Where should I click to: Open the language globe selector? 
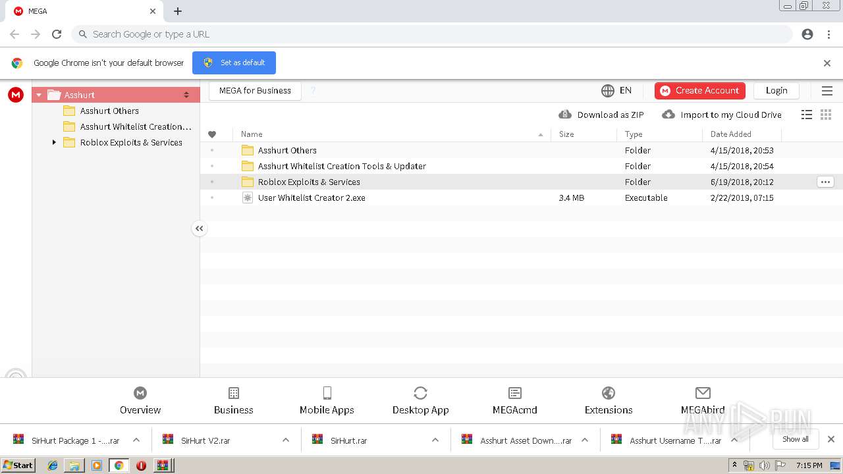(616, 91)
